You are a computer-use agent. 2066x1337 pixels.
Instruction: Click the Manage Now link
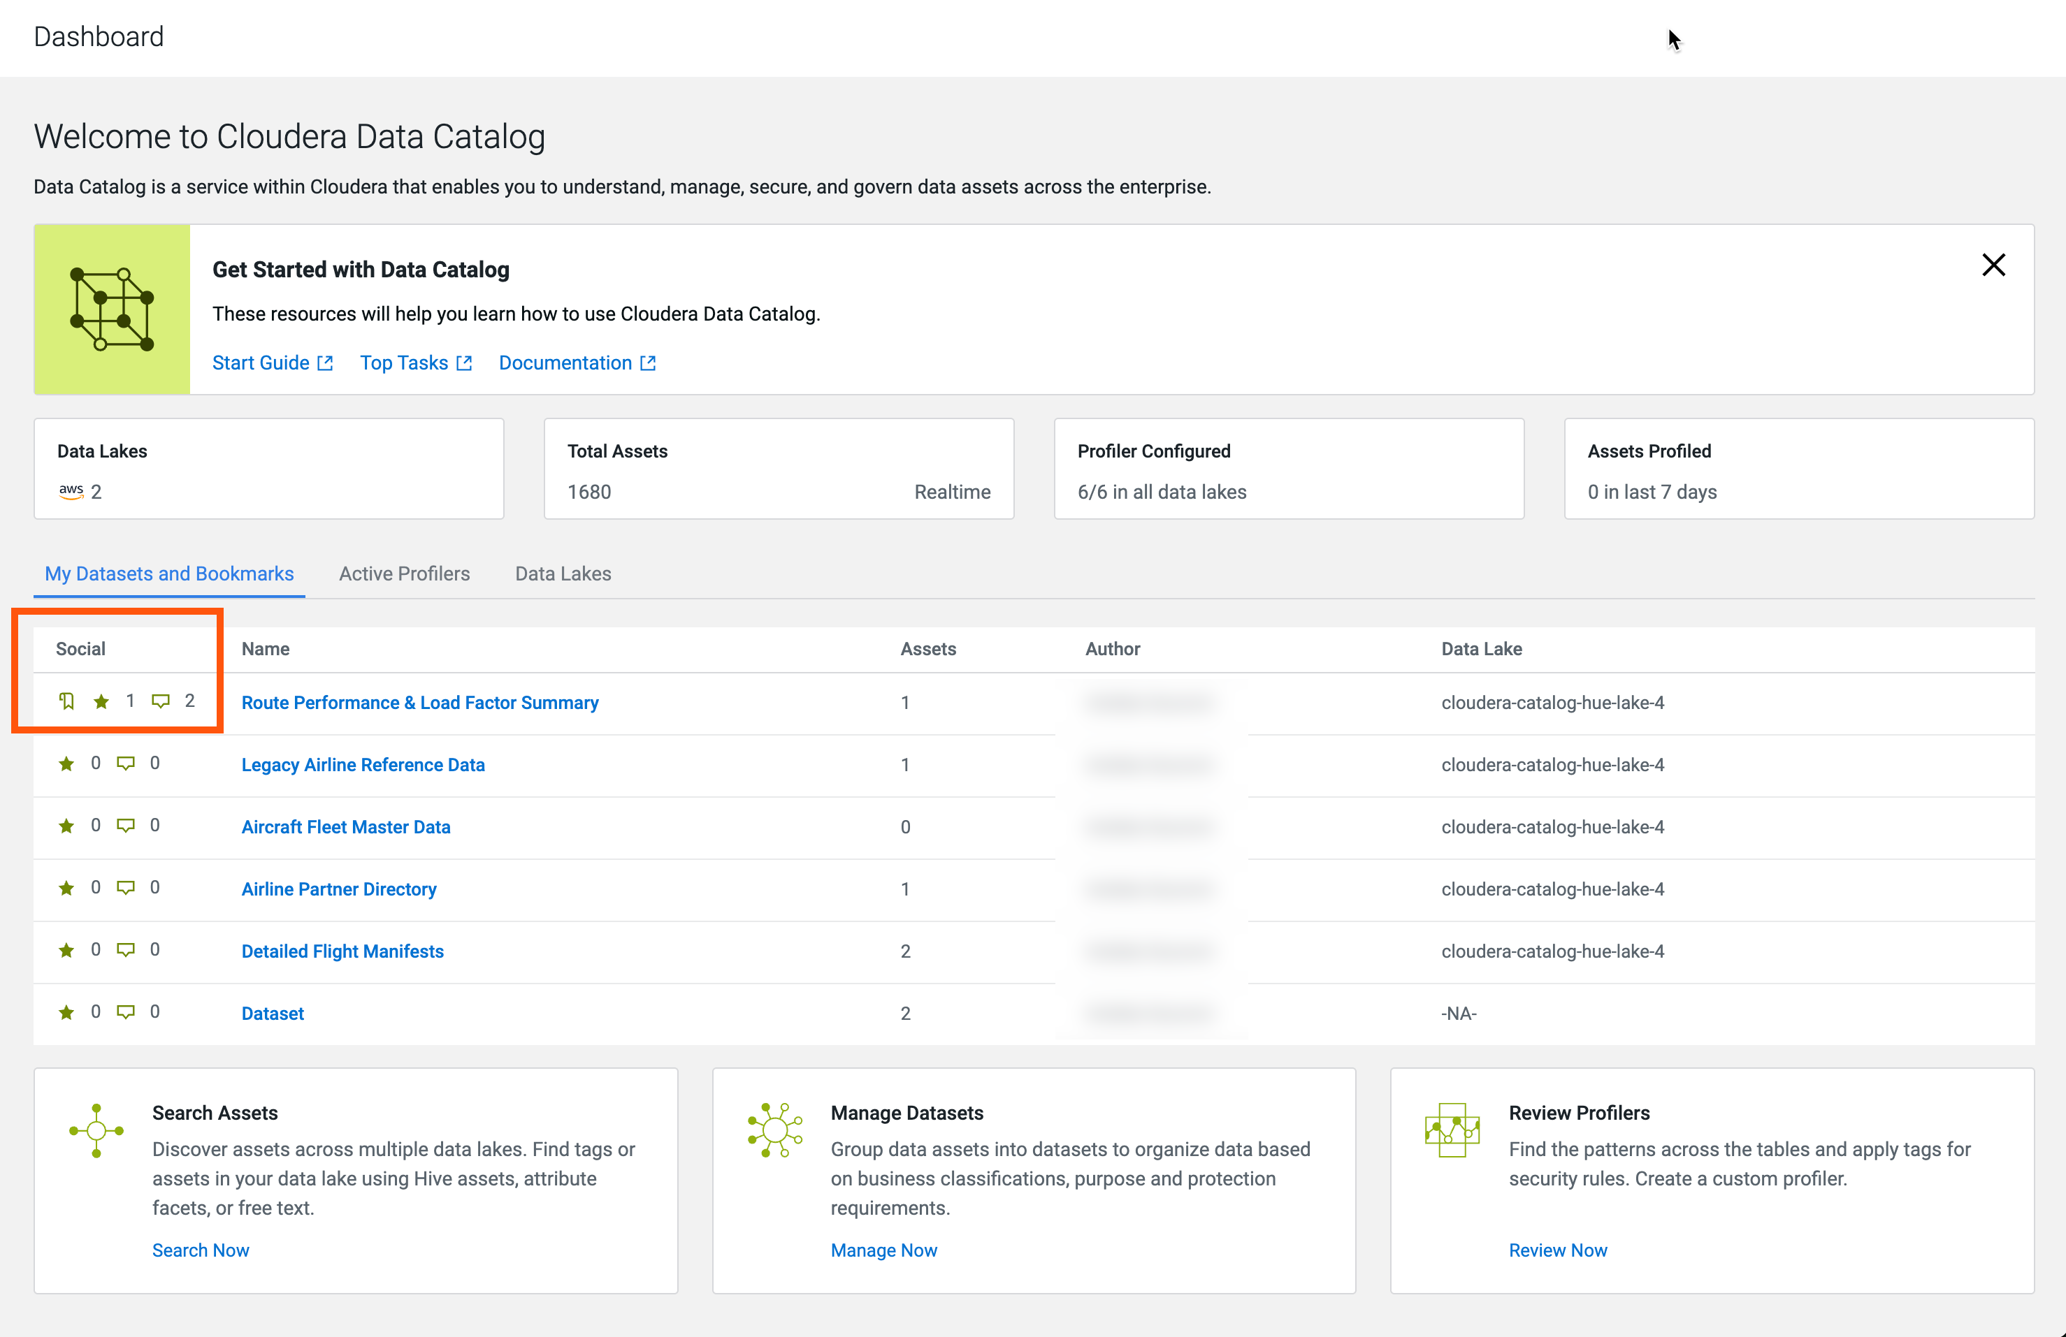pos(883,1250)
